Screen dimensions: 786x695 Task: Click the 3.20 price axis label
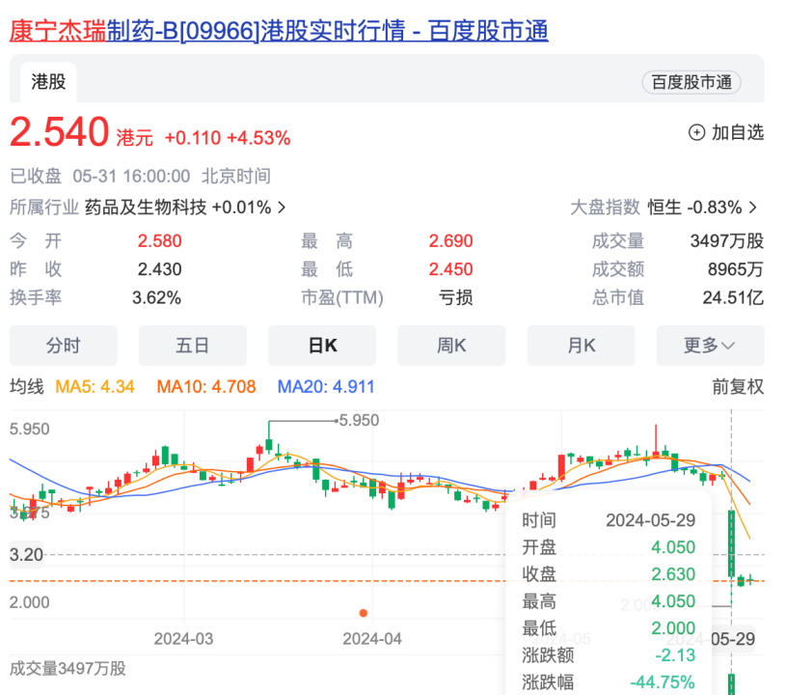click(26, 554)
